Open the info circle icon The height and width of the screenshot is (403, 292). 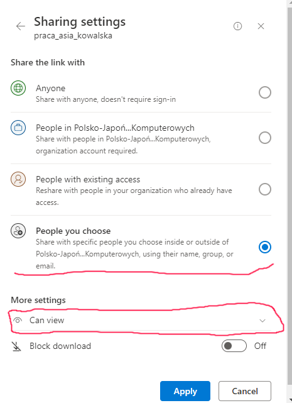point(237,26)
